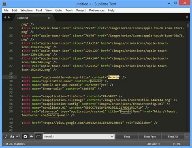
Task: Toggle case sensitive search (Aa)
Action: (x=12, y=137)
